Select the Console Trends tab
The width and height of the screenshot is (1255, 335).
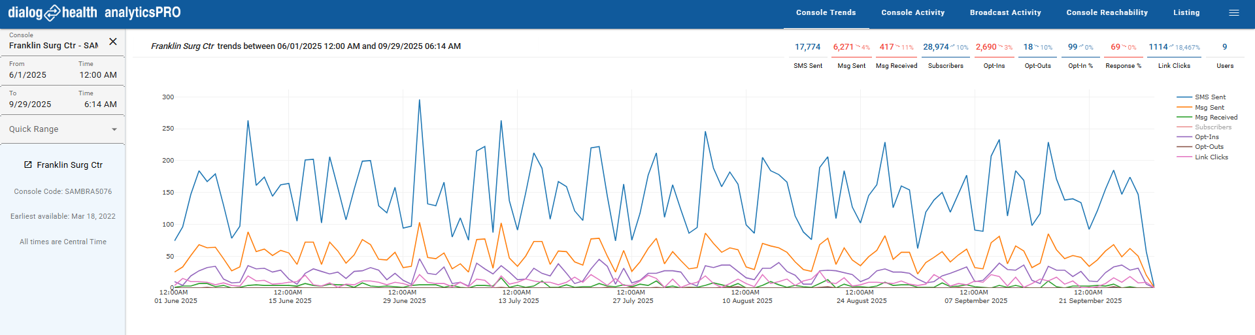(826, 13)
